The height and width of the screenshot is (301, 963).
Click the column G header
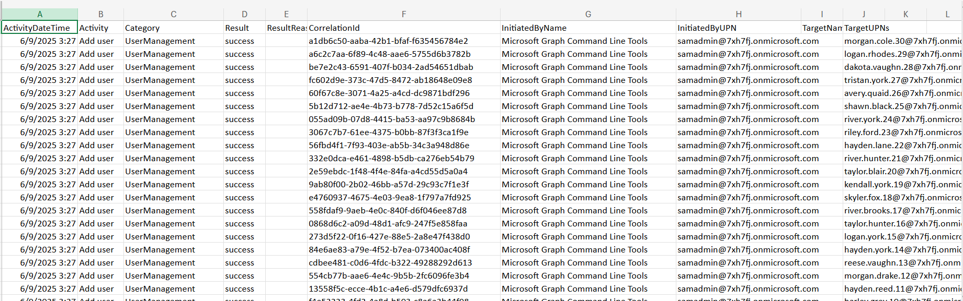pyautogui.click(x=588, y=14)
